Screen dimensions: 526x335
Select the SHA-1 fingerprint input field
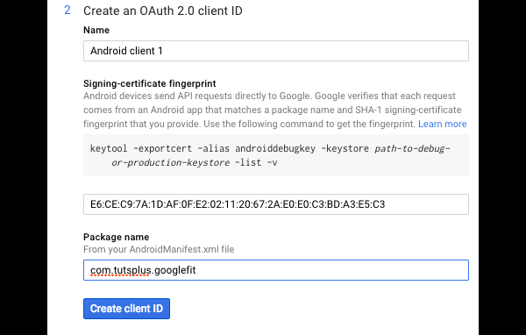click(276, 204)
